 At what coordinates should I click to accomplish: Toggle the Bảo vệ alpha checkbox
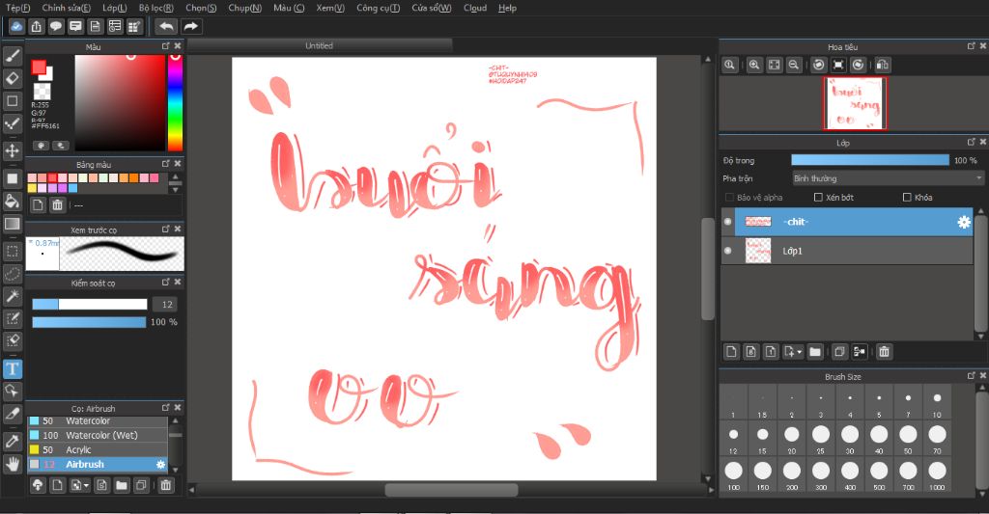tap(729, 197)
